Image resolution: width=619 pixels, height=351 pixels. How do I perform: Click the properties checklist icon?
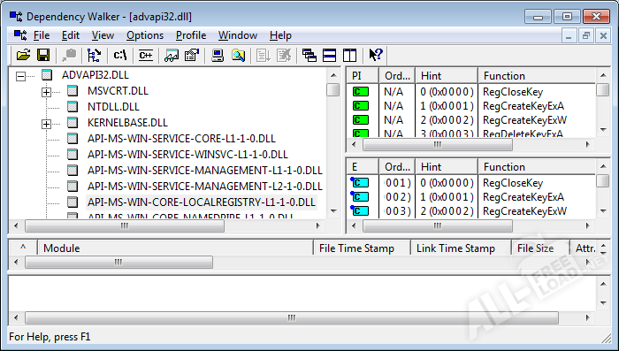(x=192, y=55)
